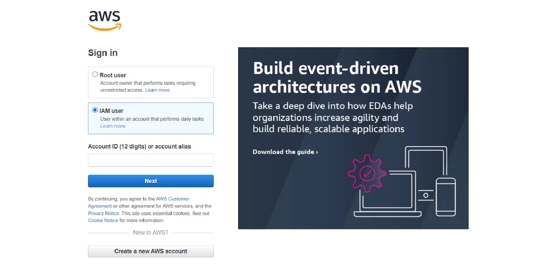This screenshot has width=557, height=273.
Task: Create a new AWS account
Action: pos(151,251)
